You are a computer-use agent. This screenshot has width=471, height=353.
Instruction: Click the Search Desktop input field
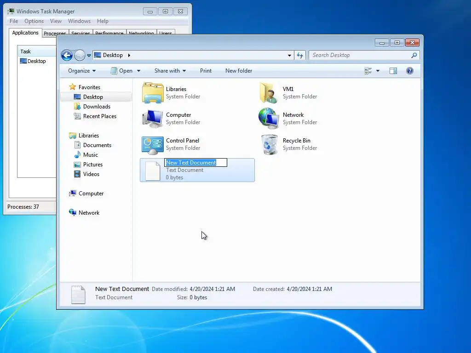click(x=361, y=55)
